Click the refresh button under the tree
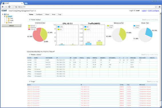The image size is (162, 108). point(11,26)
